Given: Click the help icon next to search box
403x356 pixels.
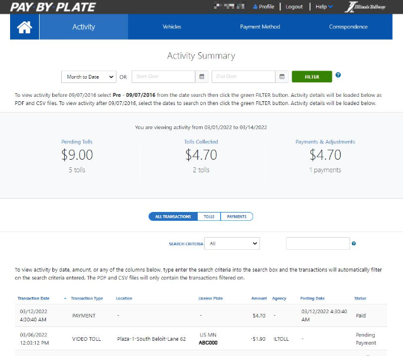Looking at the screenshot, I should (354, 243).
